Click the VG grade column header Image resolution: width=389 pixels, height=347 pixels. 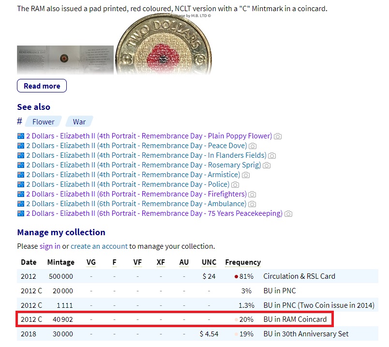coord(91,262)
